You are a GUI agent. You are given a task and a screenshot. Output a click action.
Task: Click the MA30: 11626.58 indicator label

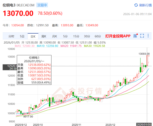tap(94, 46)
